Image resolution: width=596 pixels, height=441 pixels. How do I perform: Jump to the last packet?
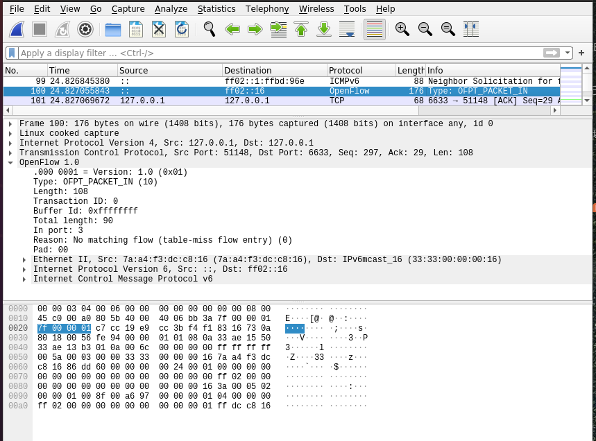point(324,29)
